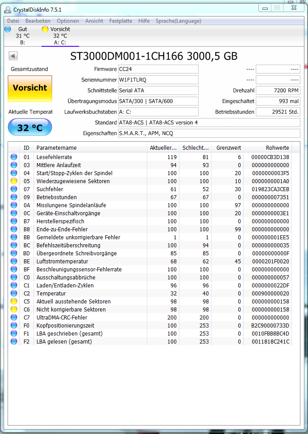Click the ID column header
Viewport: 308px width, 434px height.
coord(27,148)
